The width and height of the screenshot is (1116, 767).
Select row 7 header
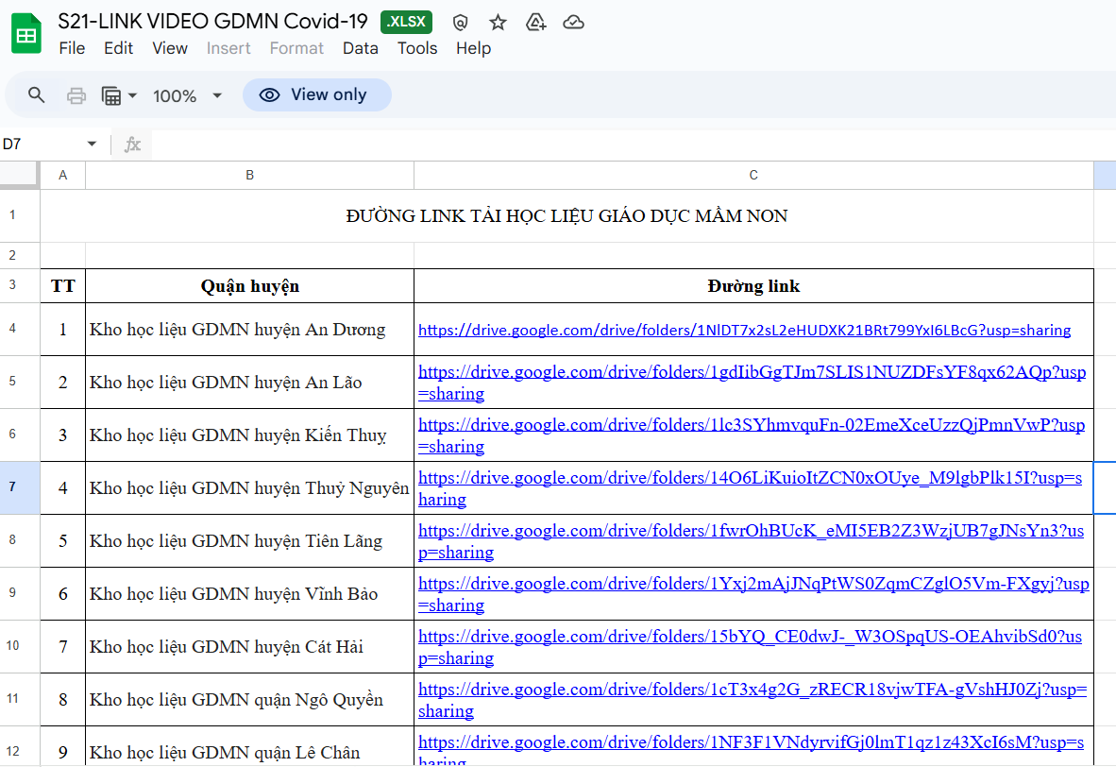coord(13,487)
